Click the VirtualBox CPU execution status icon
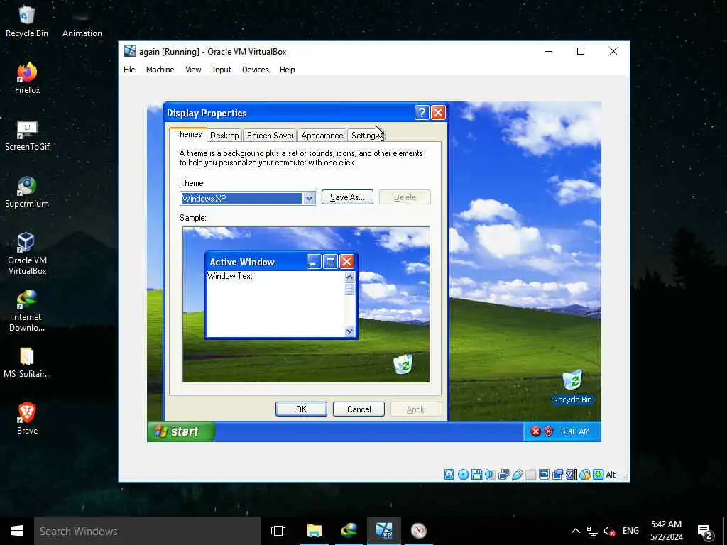Screen dimensions: 727x545 (572, 475)
